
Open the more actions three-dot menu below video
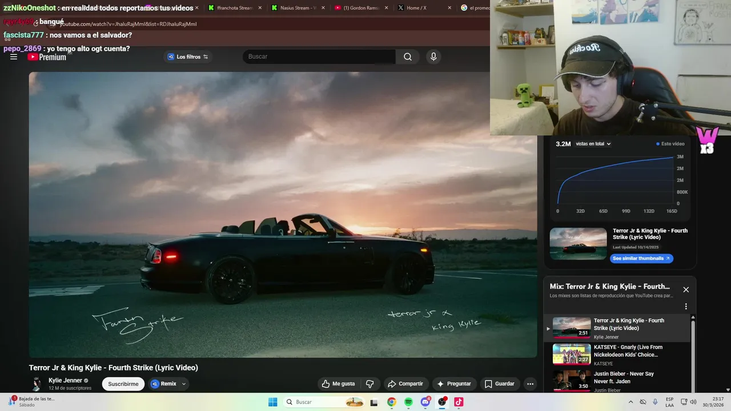530,384
